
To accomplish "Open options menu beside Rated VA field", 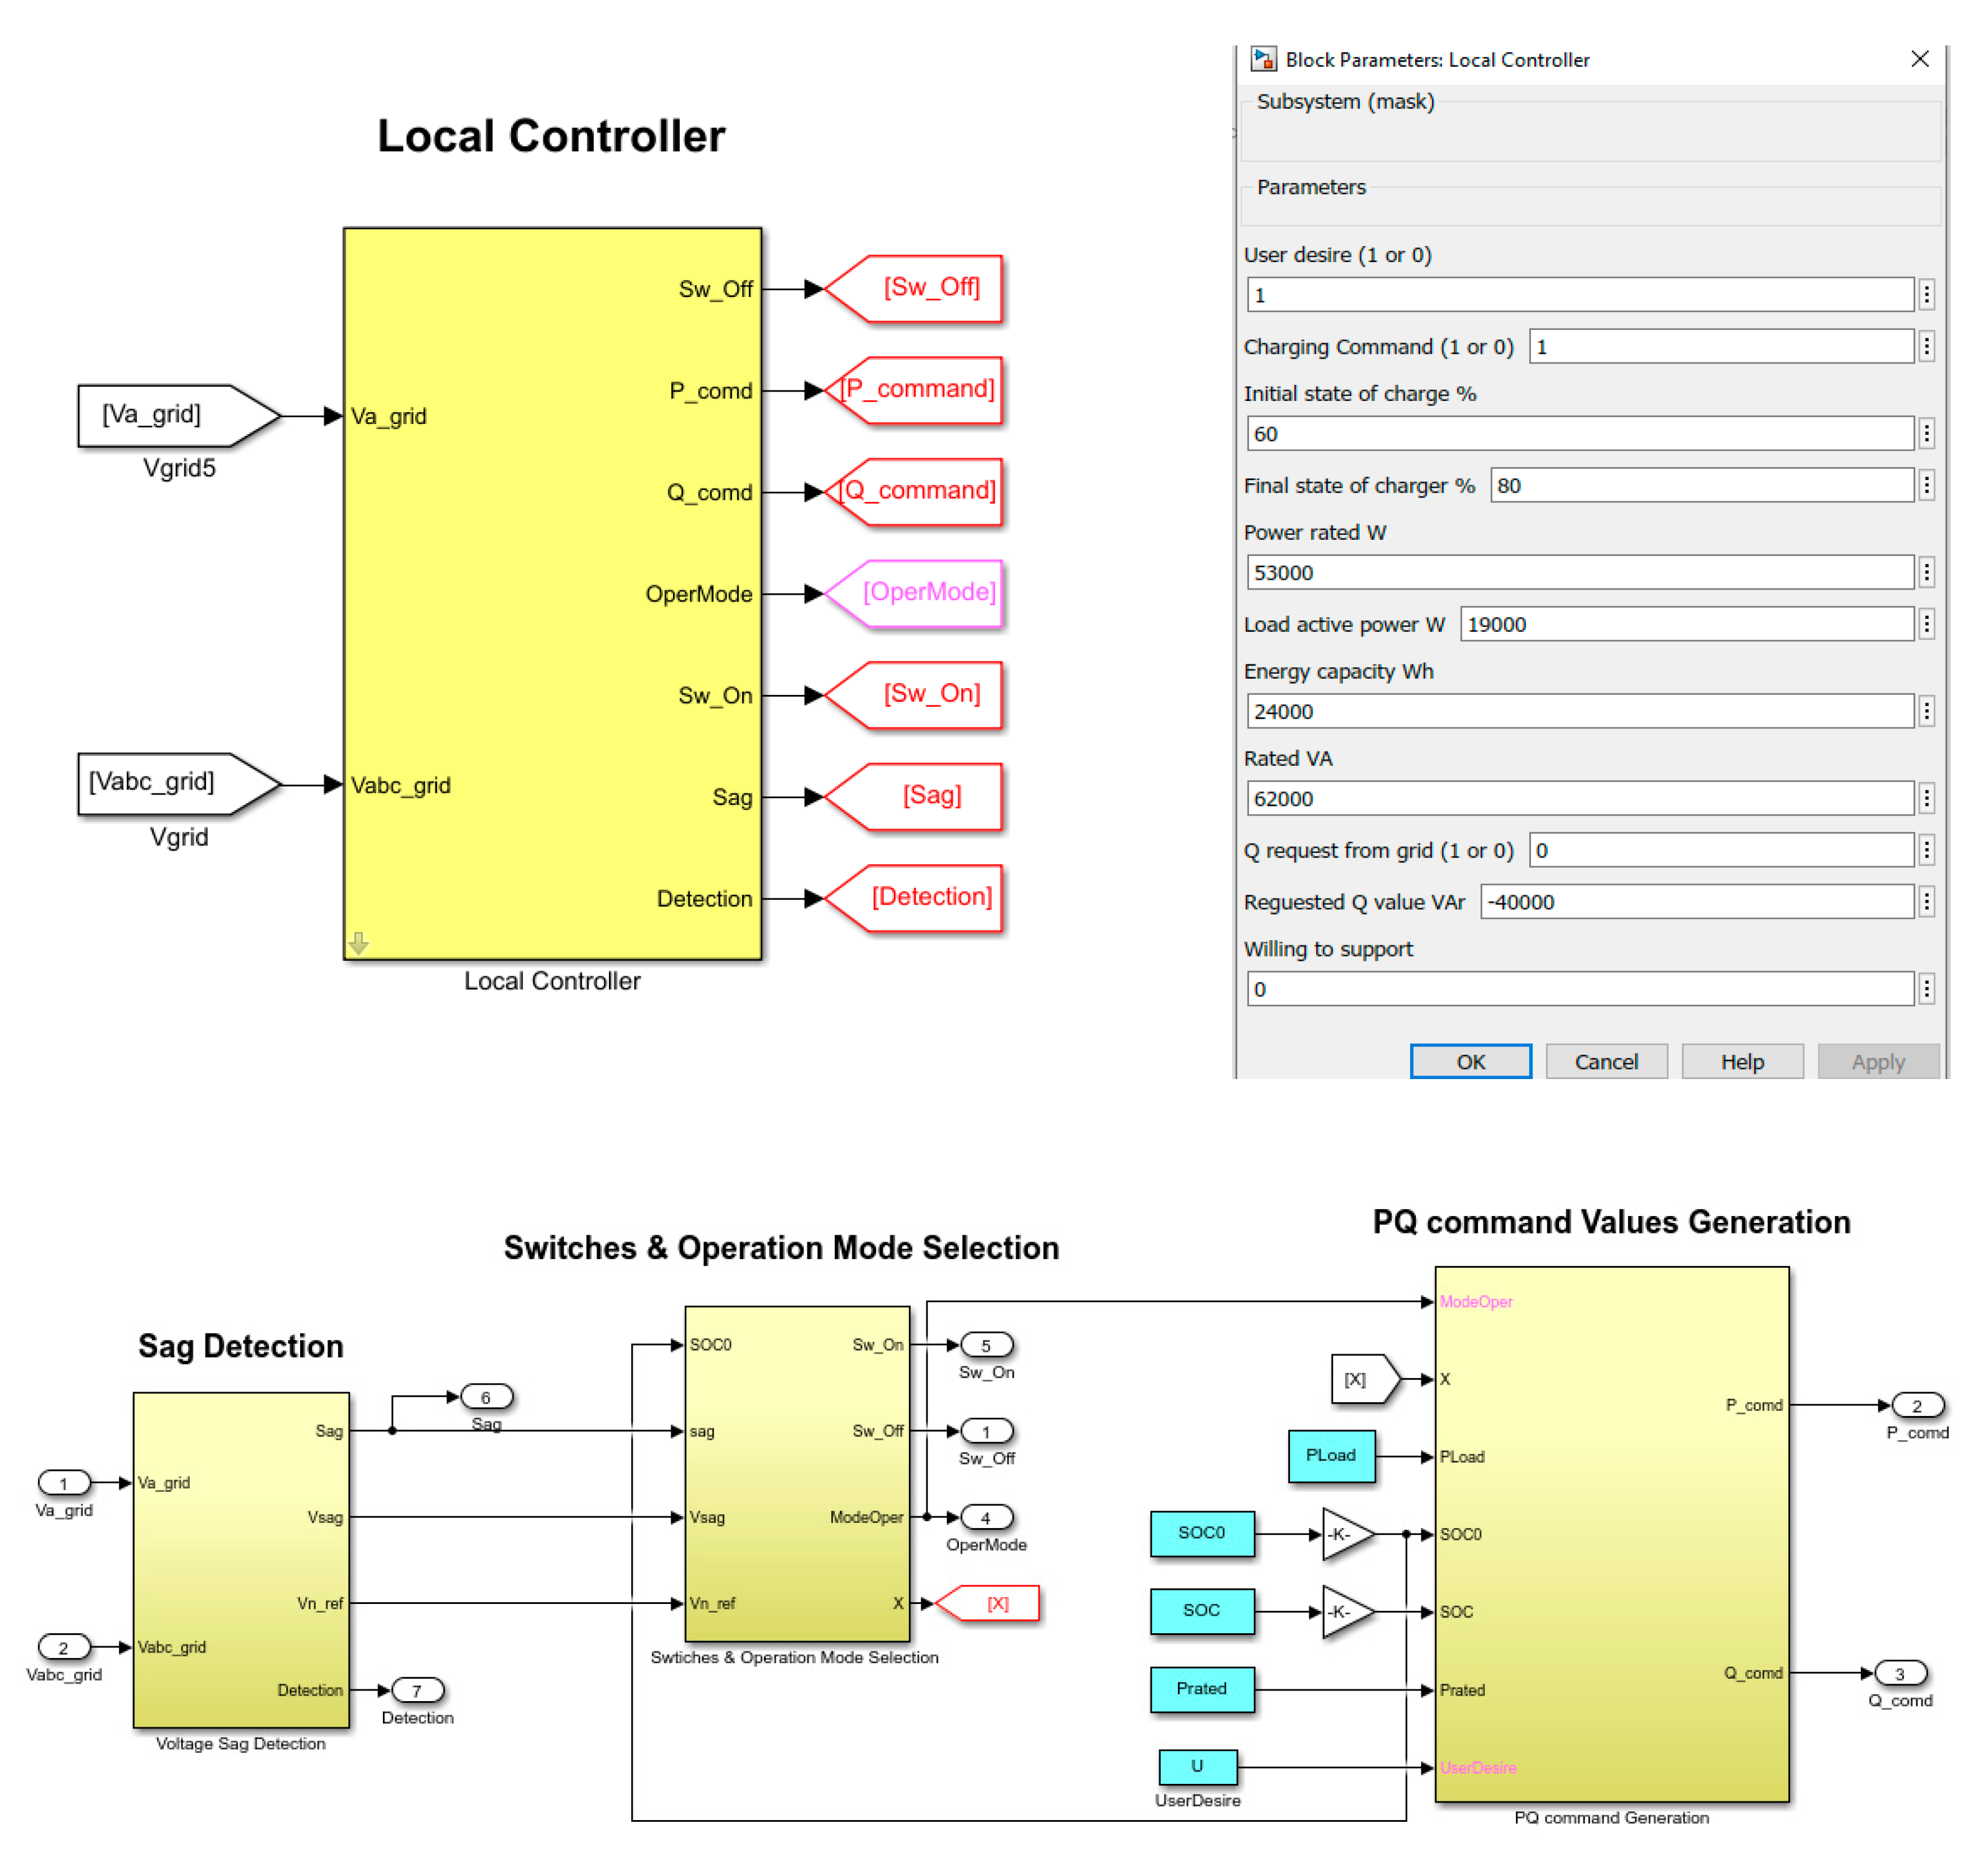I will (x=1926, y=798).
